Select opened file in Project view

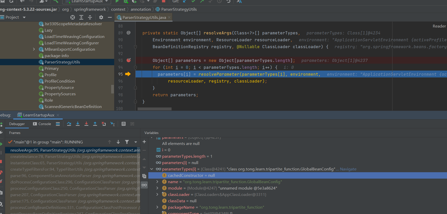point(73,17)
